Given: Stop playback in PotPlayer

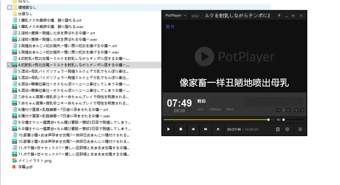Looking at the screenshot, I should pyautogui.click(x=181, y=129).
